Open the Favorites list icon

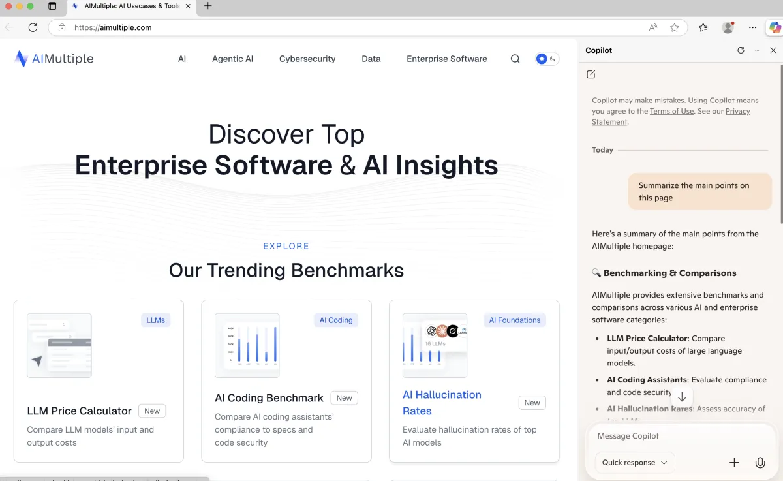[x=703, y=27]
